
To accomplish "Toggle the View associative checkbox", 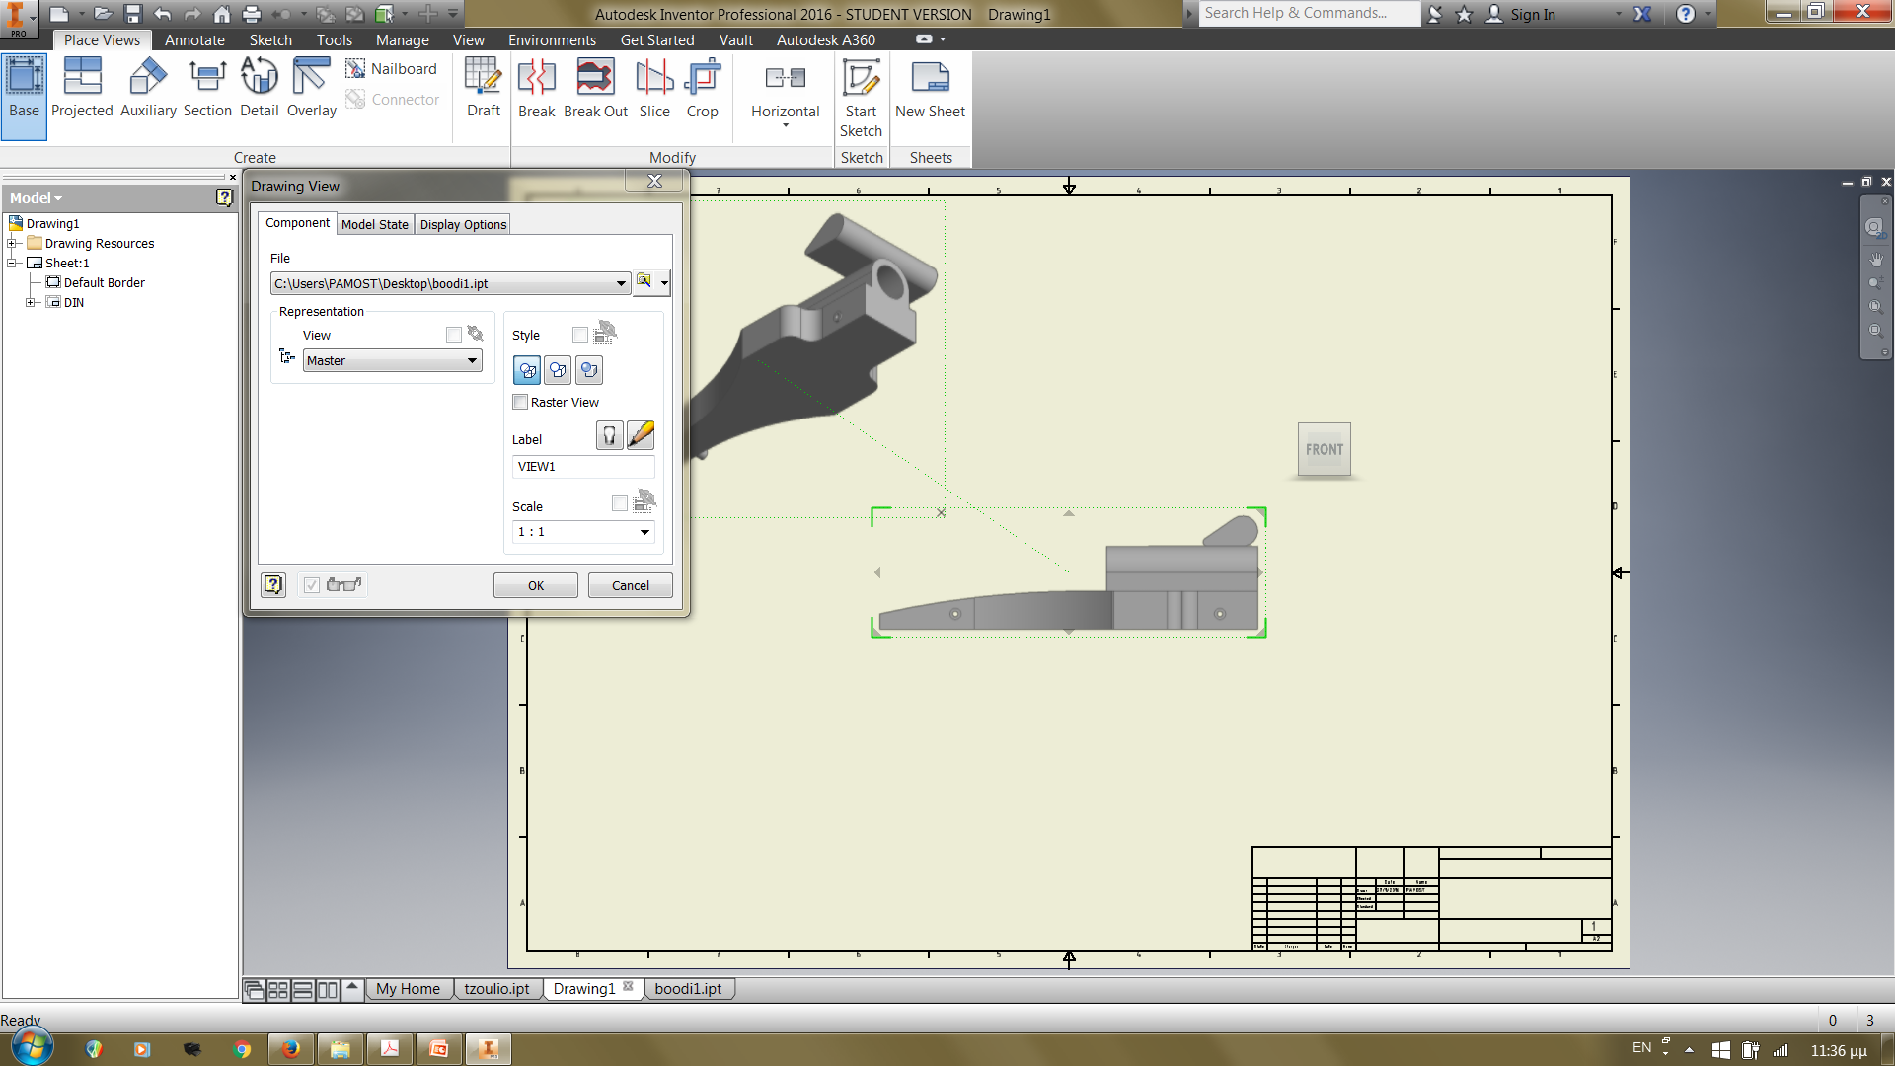I will [x=453, y=335].
